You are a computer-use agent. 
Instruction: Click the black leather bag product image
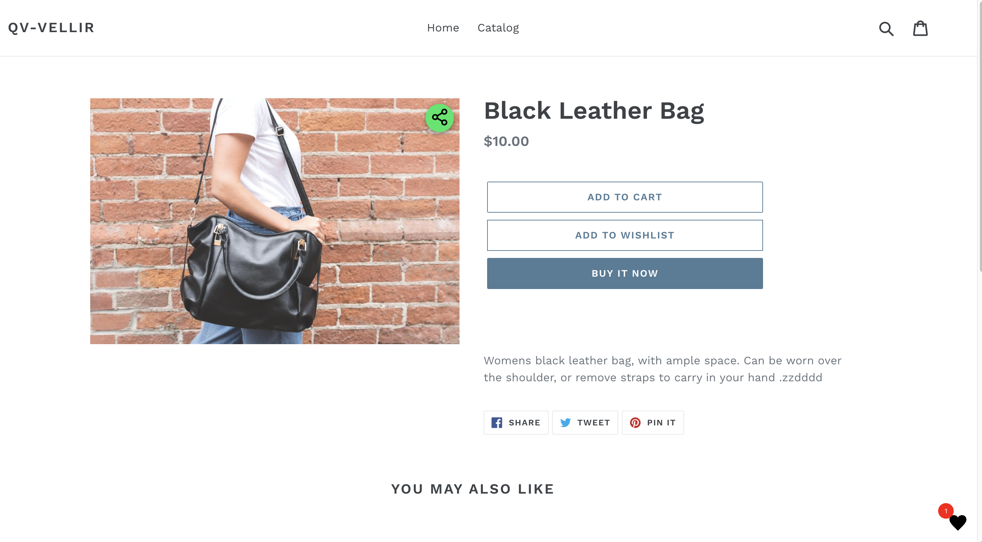275,221
